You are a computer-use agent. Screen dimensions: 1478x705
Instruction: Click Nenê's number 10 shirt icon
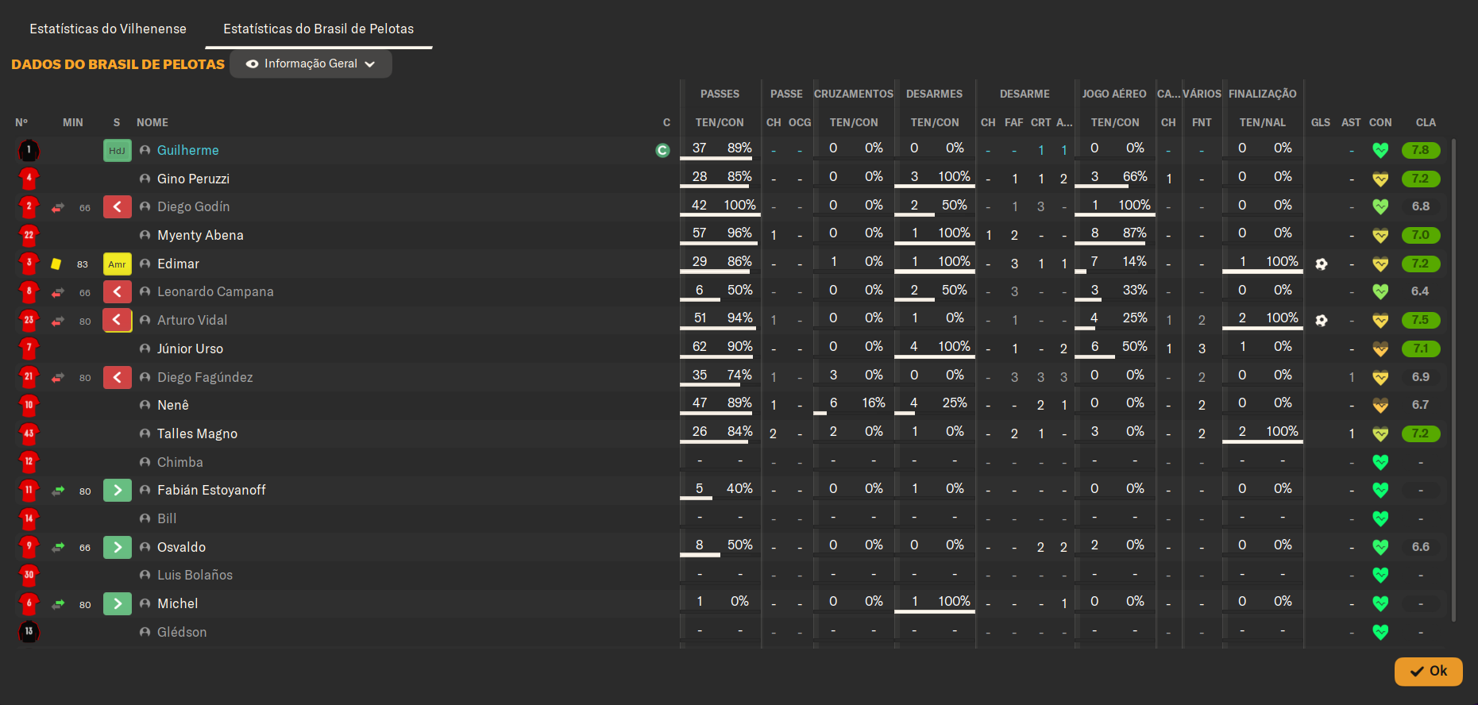tap(29, 405)
